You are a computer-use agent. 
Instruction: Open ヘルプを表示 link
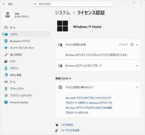67,125
